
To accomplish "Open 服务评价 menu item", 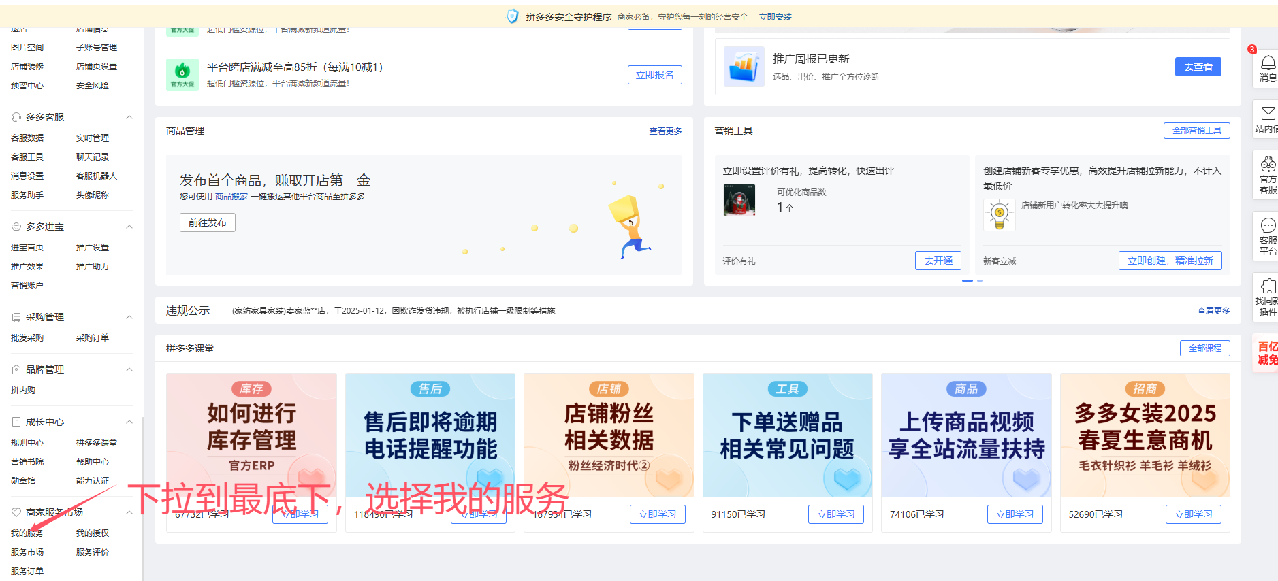I will tap(93, 552).
